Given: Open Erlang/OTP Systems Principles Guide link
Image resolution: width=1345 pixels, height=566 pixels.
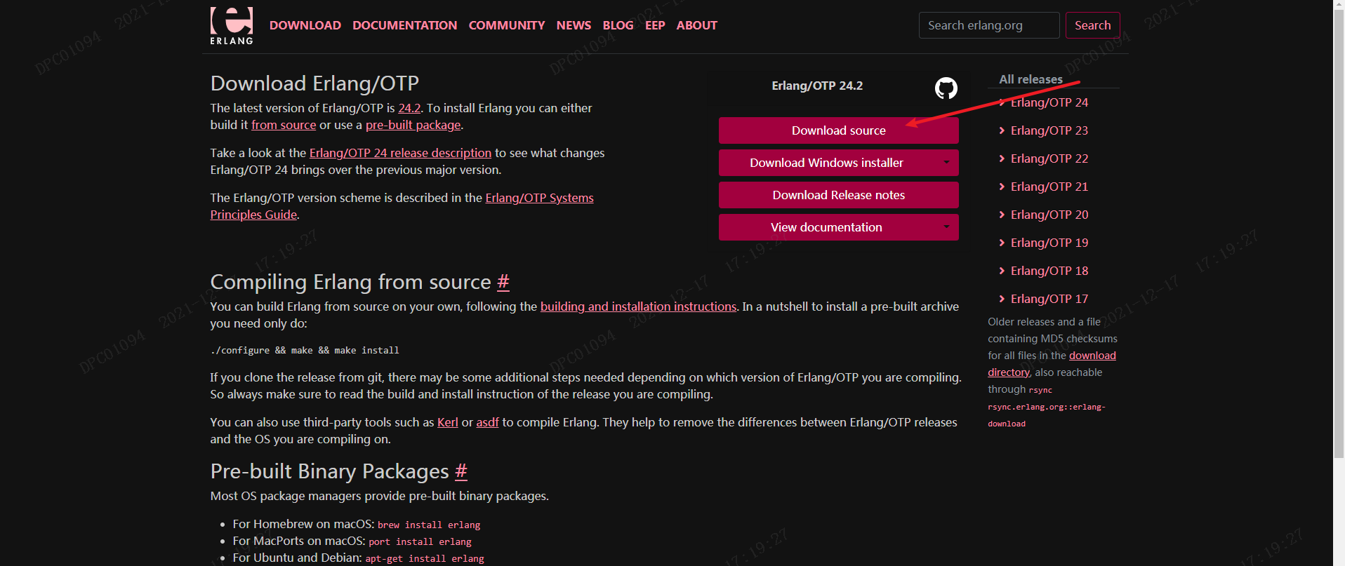Looking at the screenshot, I should click(x=402, y=206).
